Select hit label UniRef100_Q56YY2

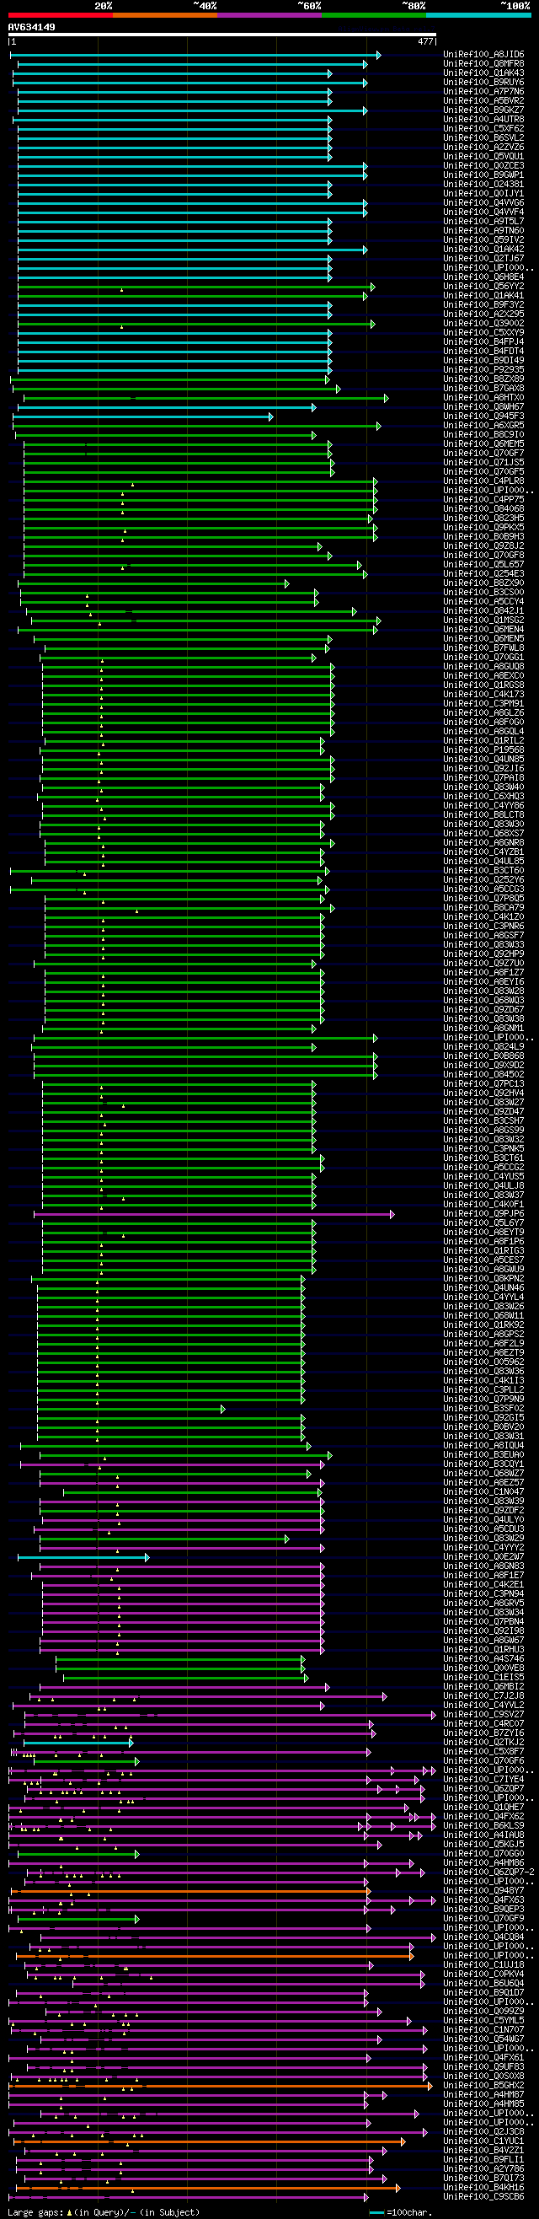pos(483,287)
